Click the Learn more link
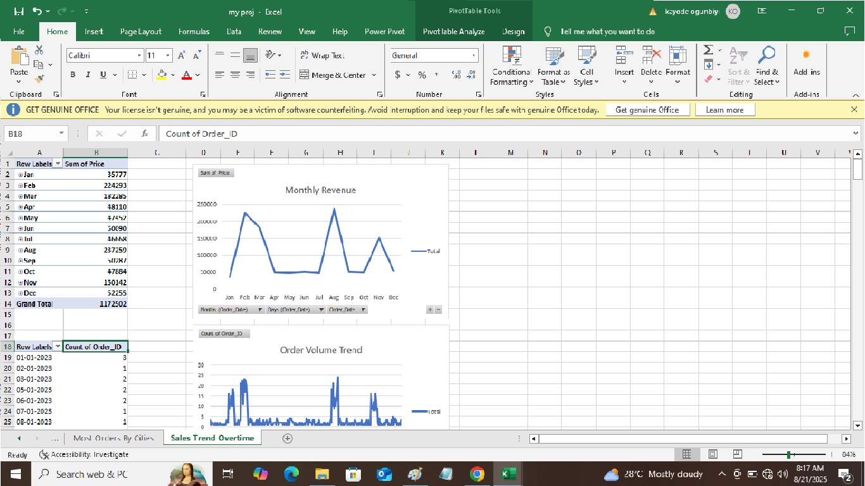The height and width of the screenshot is (486, 865). [x=724, y=109]
